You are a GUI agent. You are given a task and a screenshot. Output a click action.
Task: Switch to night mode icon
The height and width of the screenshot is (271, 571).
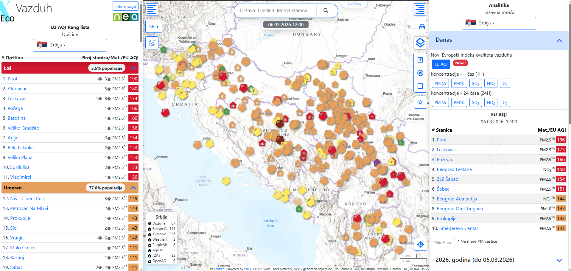click(152, 43)
